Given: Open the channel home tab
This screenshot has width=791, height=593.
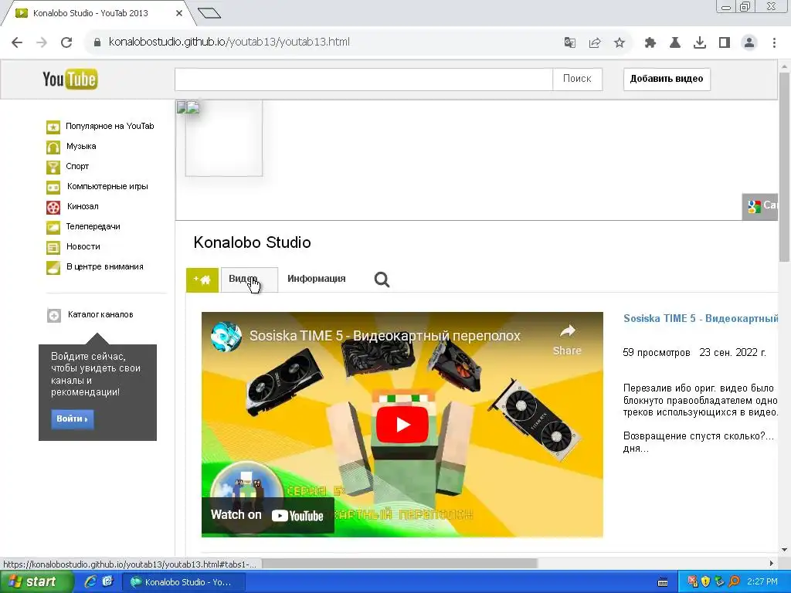Looking at the screenshot, I should click(202, 280).
